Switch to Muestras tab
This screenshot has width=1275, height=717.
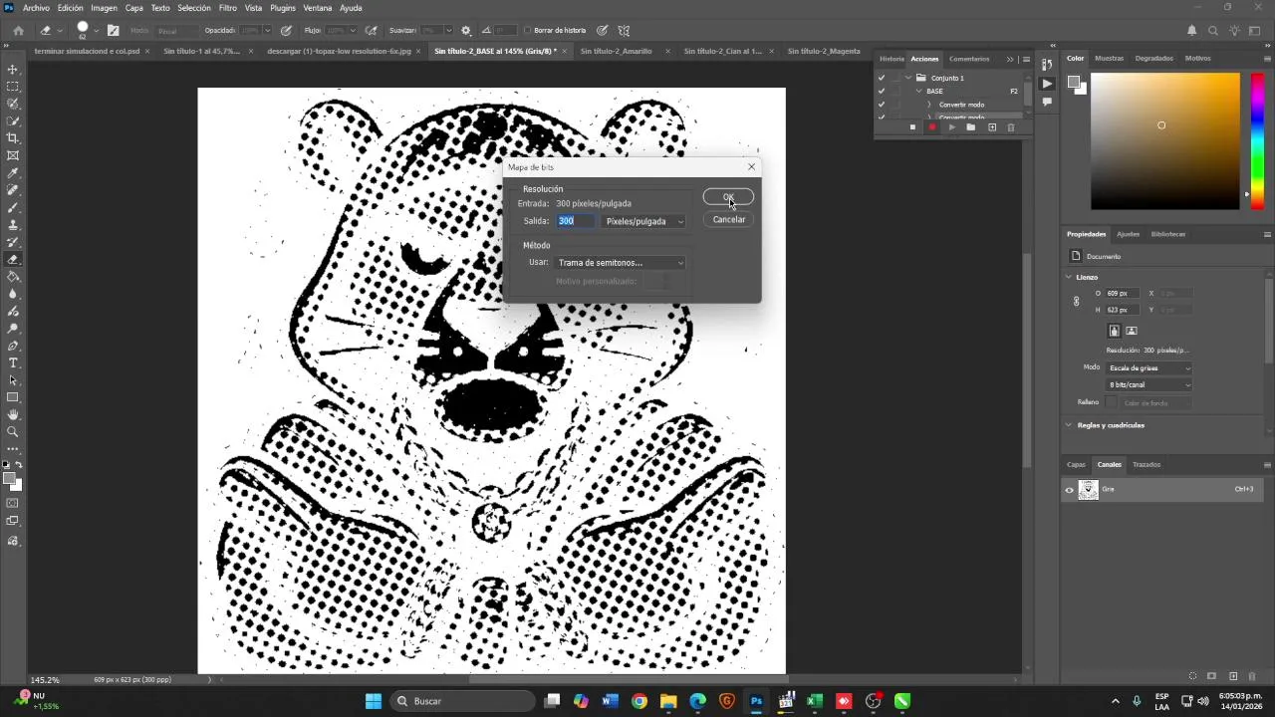[1109, 59]
